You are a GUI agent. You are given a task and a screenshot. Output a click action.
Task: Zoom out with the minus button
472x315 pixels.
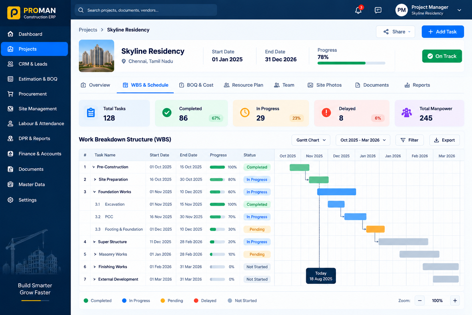click(x=420, y=301)
